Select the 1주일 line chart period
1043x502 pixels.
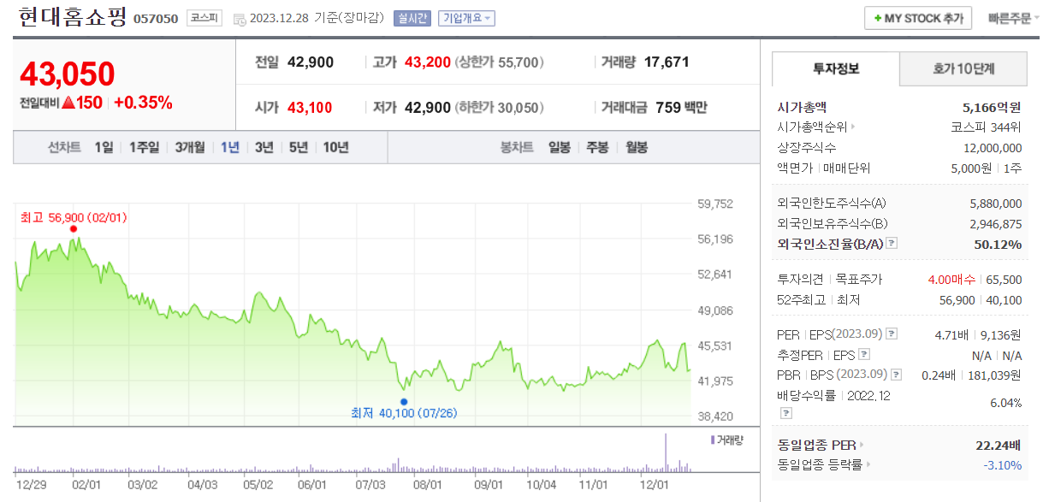[x=144, y=147]
